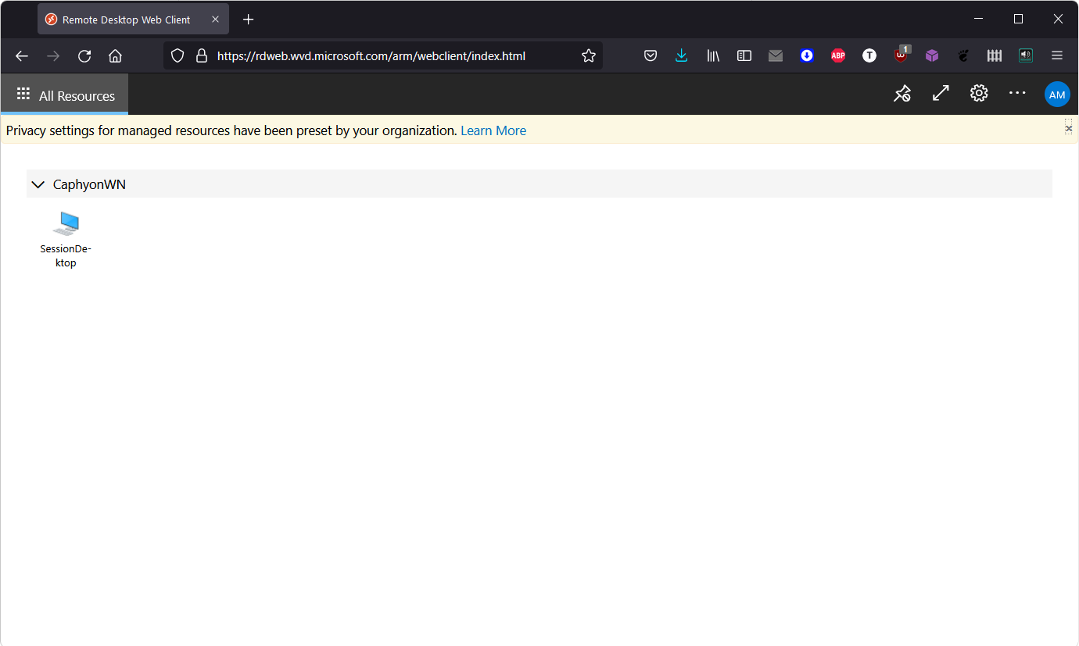1079x646 pixels.
Task: Open the green speaker extension icon
Action: 1026,55
